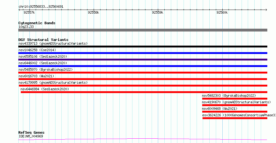Click the nsv4190670 red variant bar

[235, 105]
